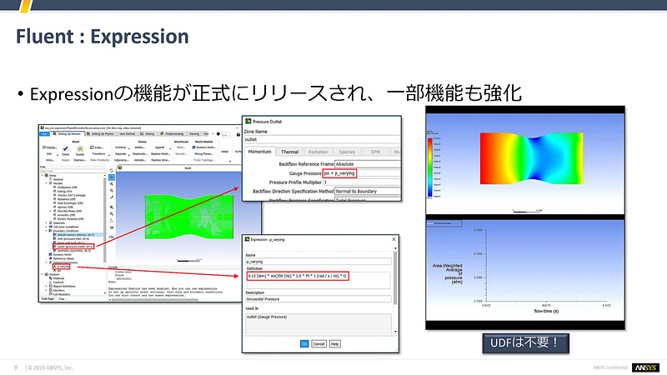The width and height of the screenshot is (667, 375).
Task: Select p_varying under Named Expressions
Action: pos(62,267)
